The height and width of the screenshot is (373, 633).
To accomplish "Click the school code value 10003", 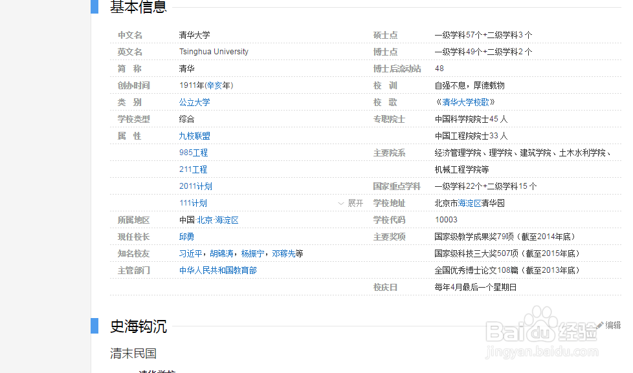I will [x=446, y=220].
